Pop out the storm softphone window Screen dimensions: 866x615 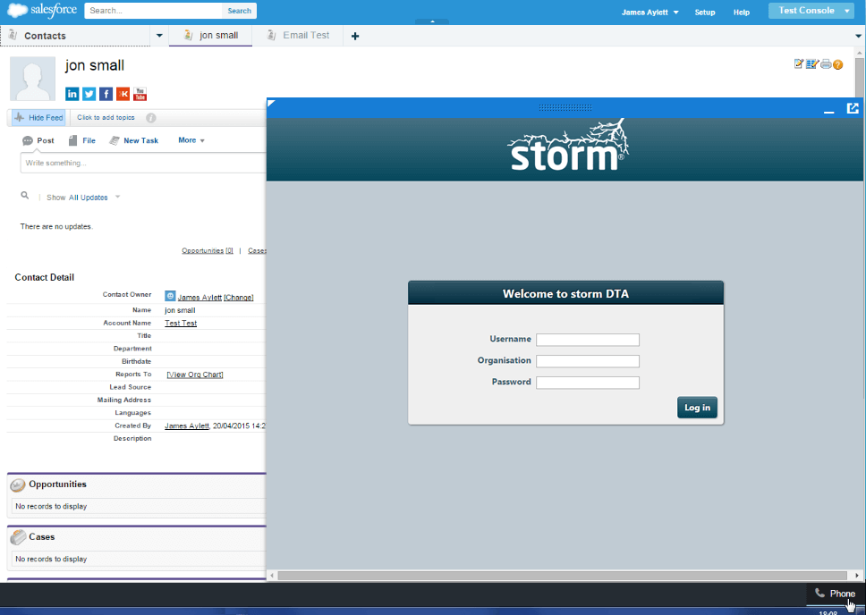click(x=853, y=108)
